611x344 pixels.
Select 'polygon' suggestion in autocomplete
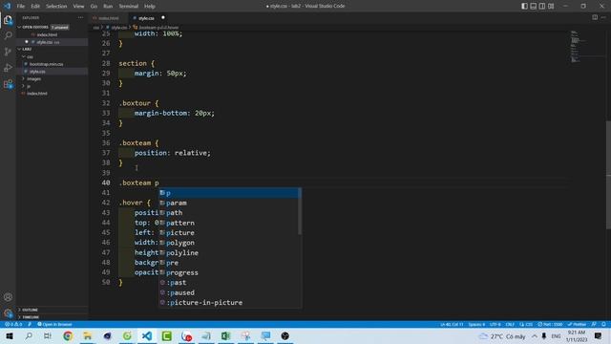point(228,243)
